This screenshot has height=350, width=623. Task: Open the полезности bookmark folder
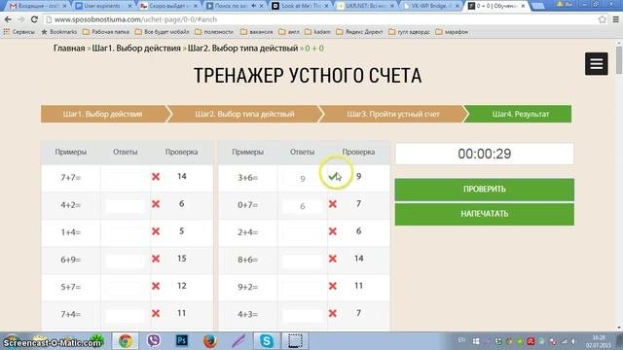pos(214,32)
